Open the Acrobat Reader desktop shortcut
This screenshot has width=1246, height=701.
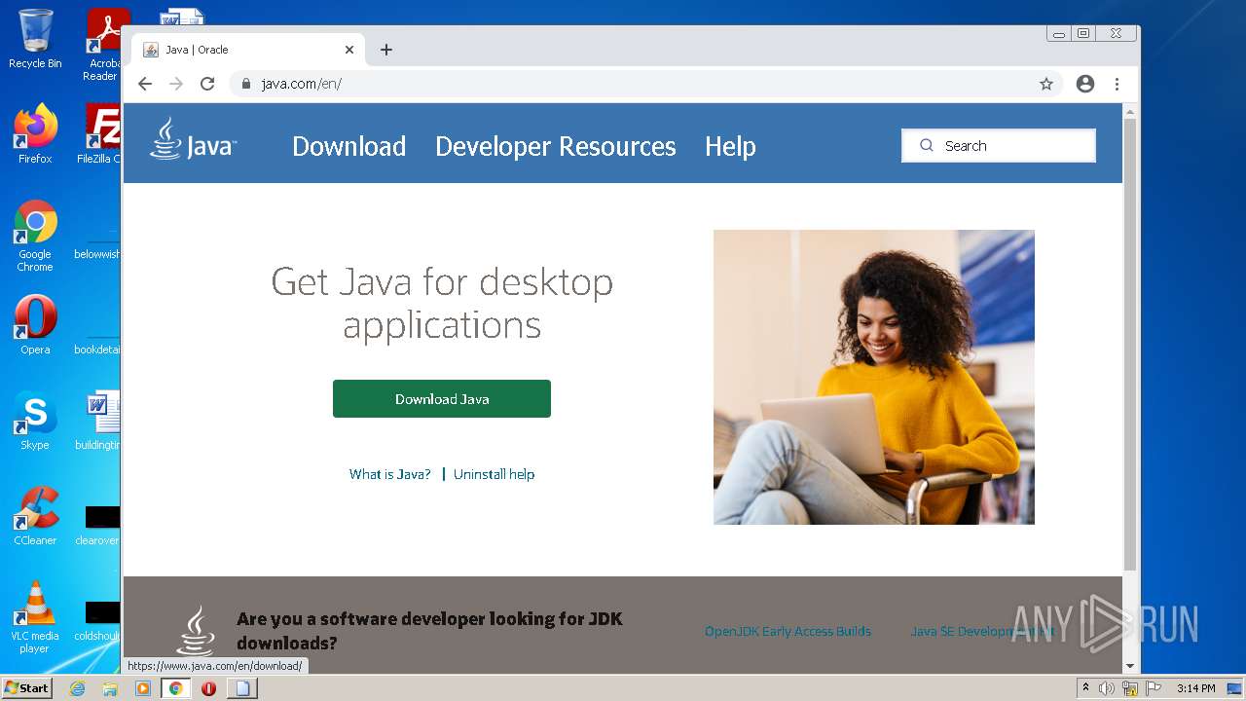pyautogui.click(x=103, y=45)
